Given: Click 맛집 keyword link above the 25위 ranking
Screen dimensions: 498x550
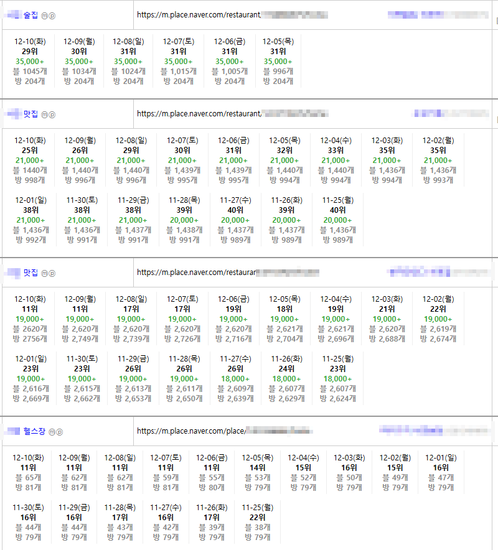Looking at the screenshot, I should click(x=31, y=114).
